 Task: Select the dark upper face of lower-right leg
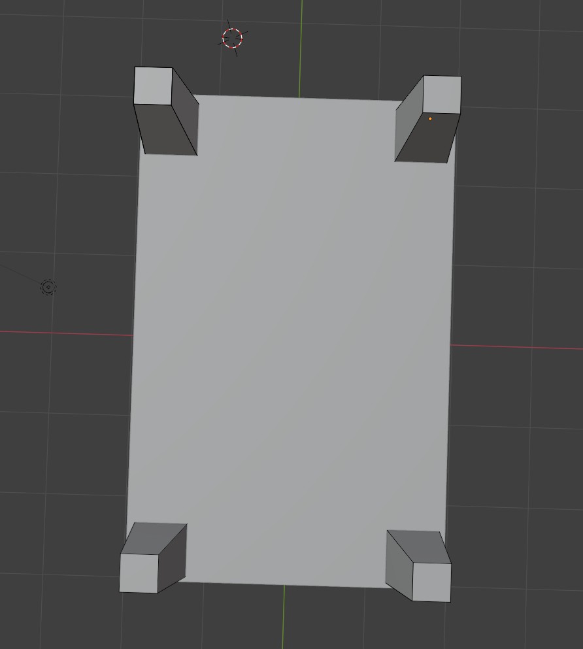pos(418,546)
